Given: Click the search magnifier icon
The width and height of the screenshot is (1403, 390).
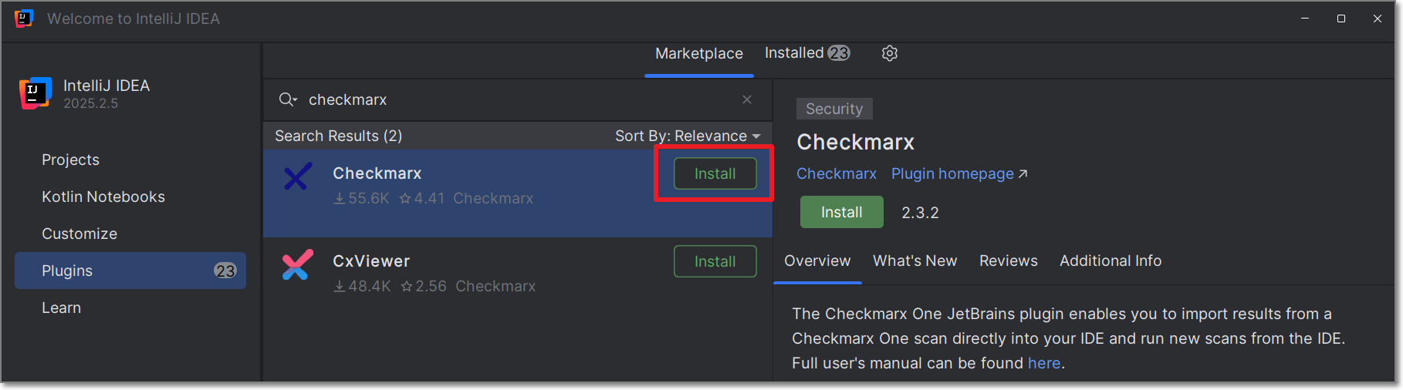Looking at the screenshot, I should click(287, 99).
